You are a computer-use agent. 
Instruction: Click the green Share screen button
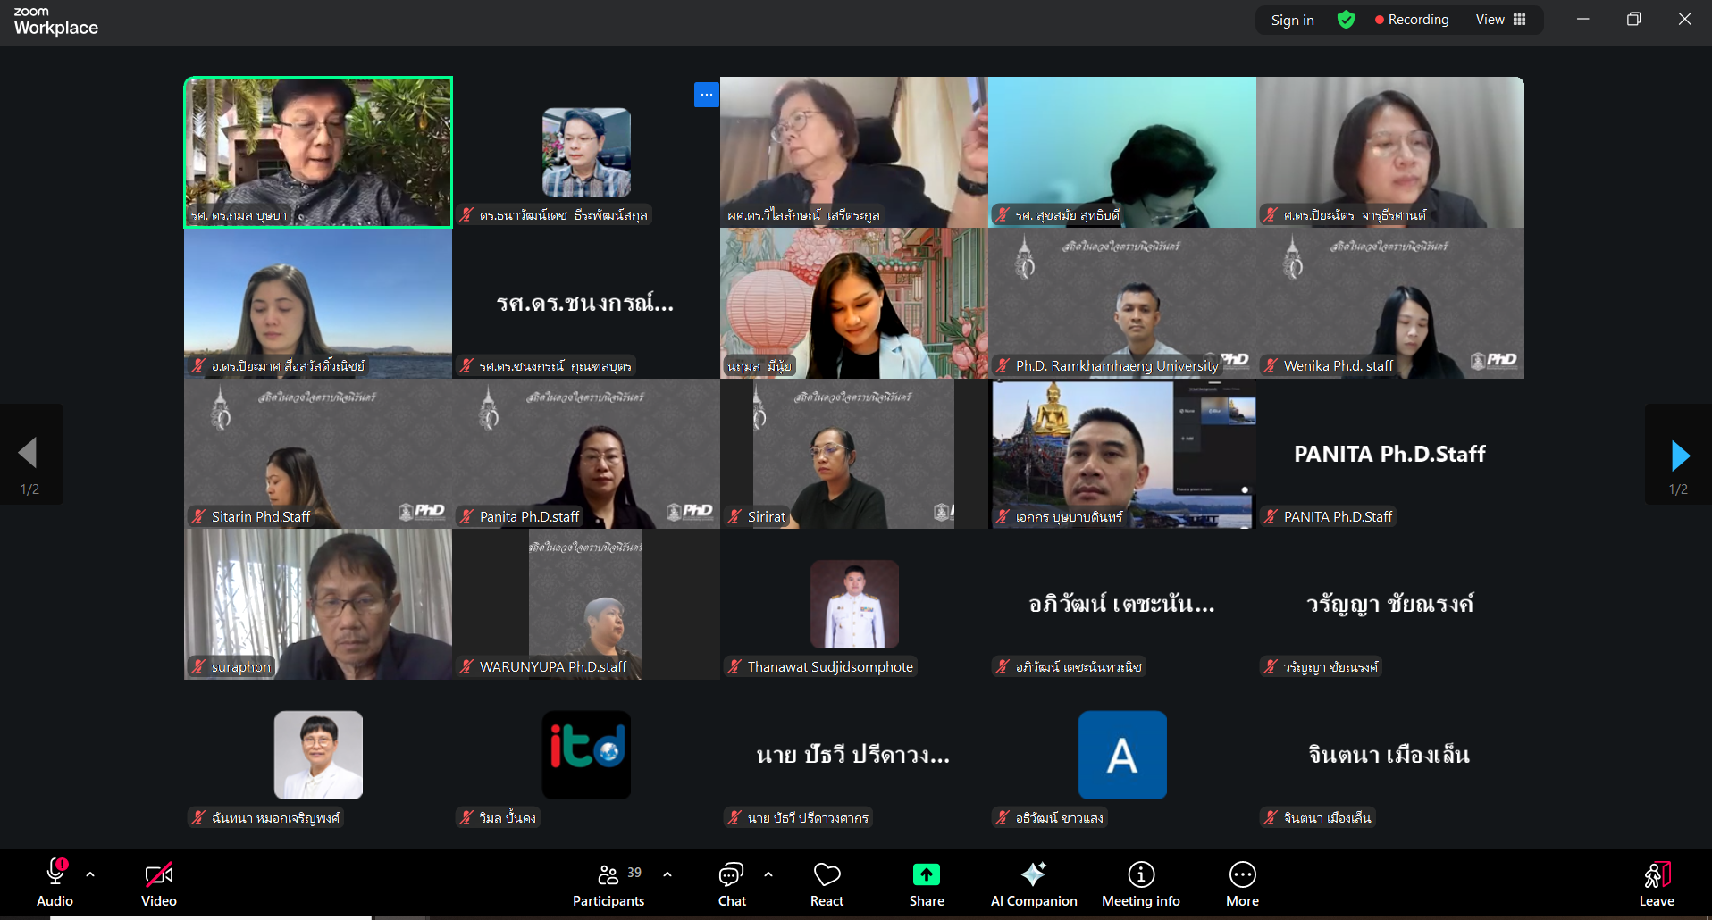click(927, 884)
